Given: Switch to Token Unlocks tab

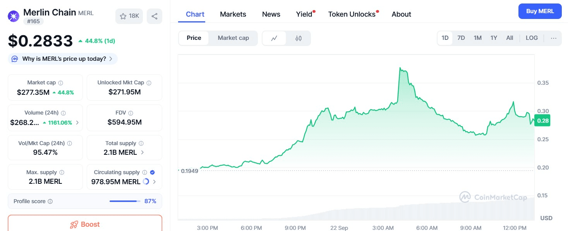Looking at the screenshot, I should coord(352,14).
